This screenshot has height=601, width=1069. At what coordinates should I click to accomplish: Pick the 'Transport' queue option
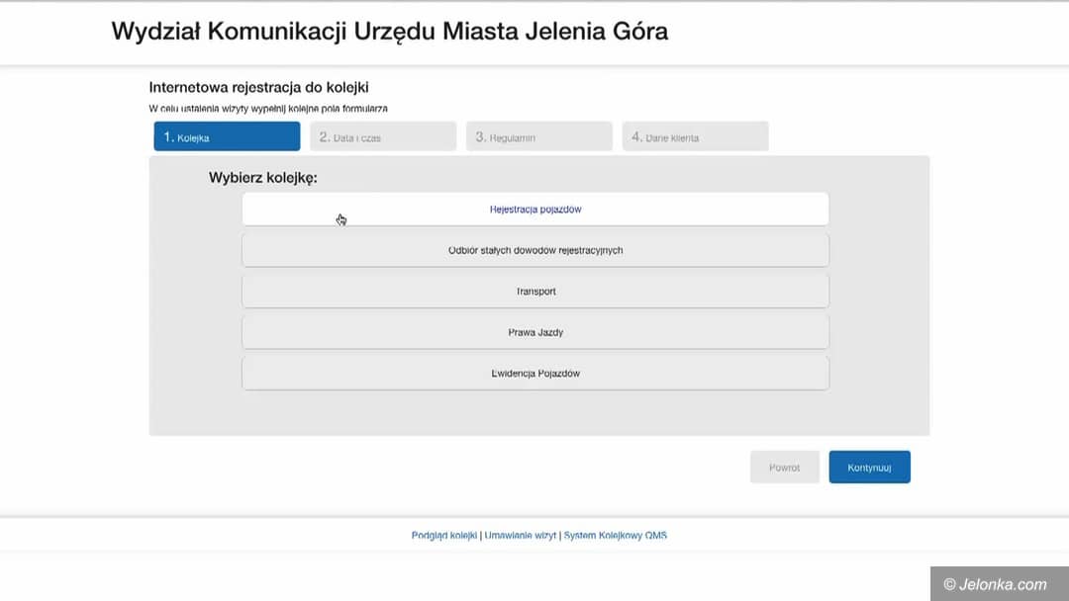pyautogui.click(x=534, y=292)
